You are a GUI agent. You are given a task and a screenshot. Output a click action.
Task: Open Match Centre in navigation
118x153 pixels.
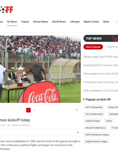coord(91,22)
